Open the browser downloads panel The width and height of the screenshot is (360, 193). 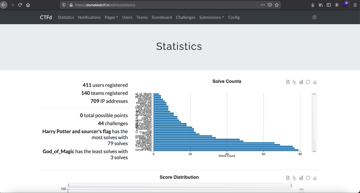click(313, 5)
